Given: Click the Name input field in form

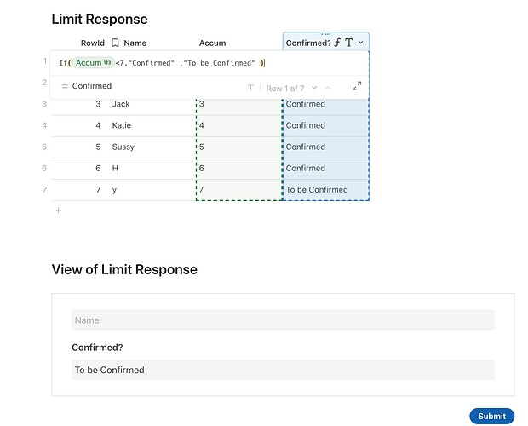Looking at the screenshot, I should point(283,320).
